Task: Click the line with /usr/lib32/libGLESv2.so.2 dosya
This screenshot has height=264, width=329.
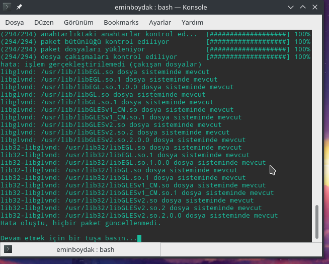Action: pos(131,208)
